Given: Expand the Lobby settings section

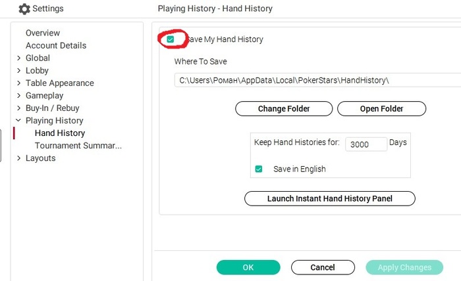Looking at the screenshot, I should (x=19, y=71).
